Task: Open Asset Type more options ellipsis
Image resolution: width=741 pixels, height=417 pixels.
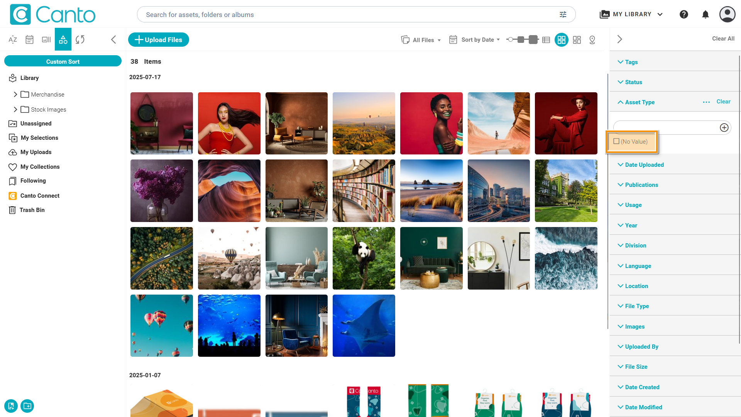Action: tap(706, 102)
